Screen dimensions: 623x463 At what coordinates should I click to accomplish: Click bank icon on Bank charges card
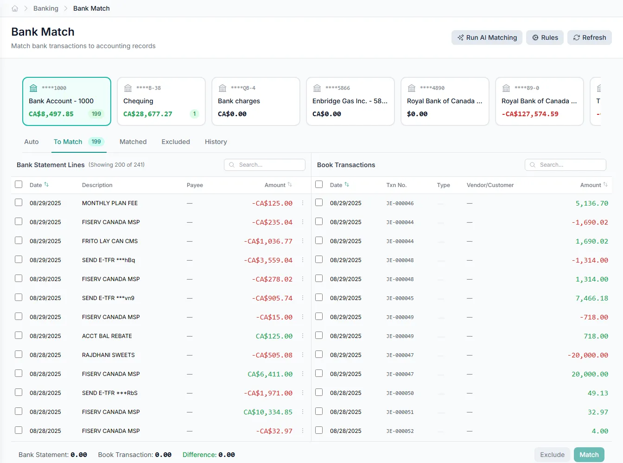pyautogui.click(x=222, y=88)
